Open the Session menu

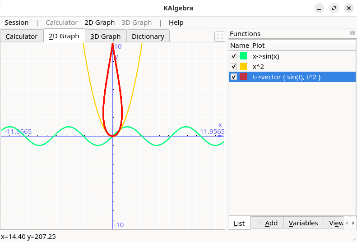(16, 23)
